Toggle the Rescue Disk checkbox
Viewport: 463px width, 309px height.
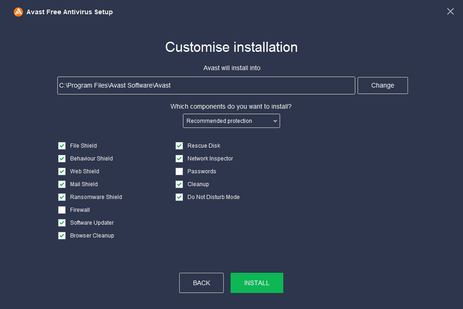[179, 146]
